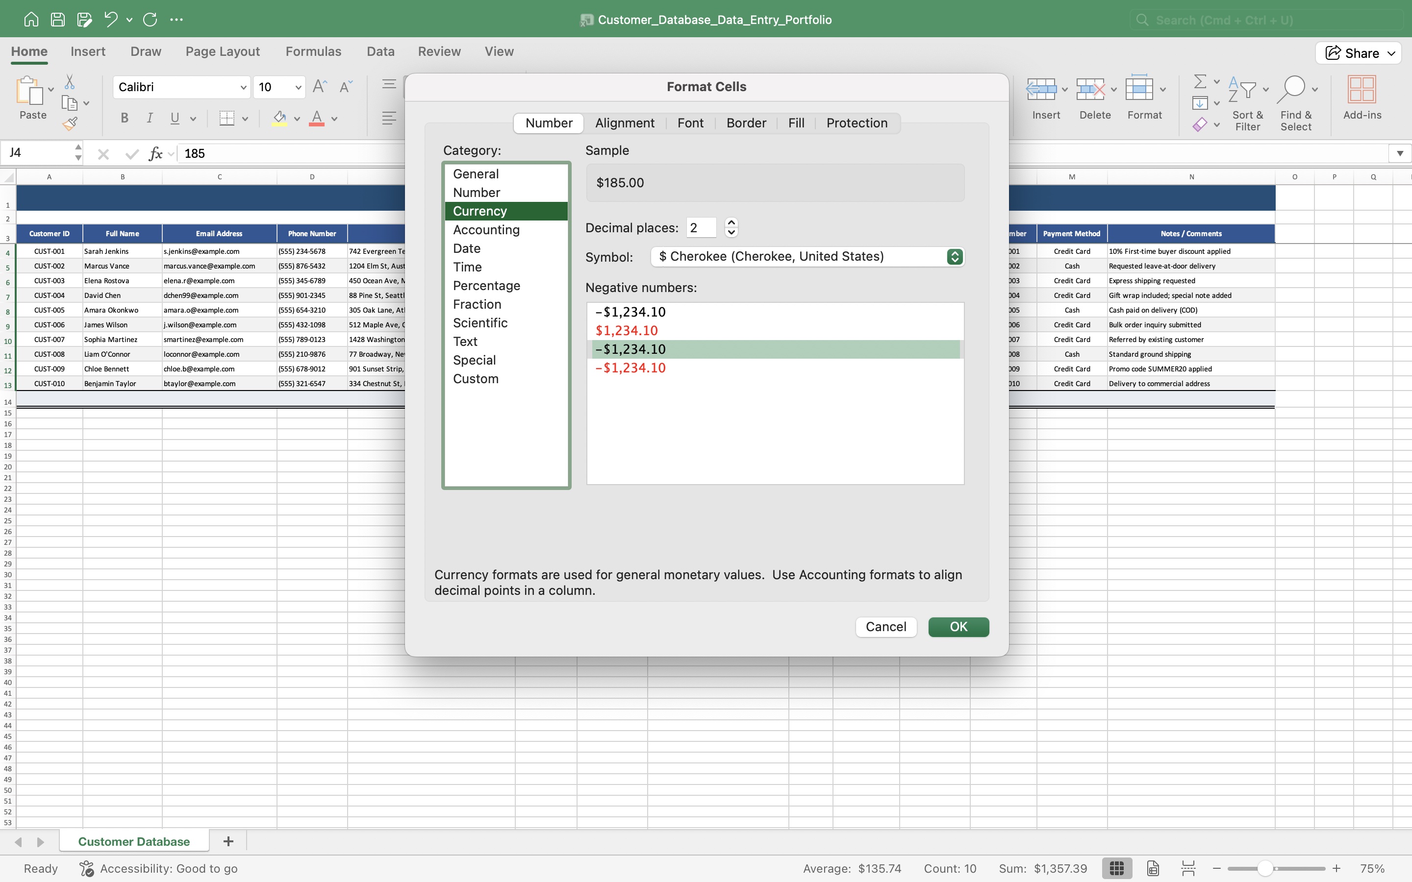Click the Undo arrow icon
This screenshot has height=882, width=1412.
[x=111, y=19]
